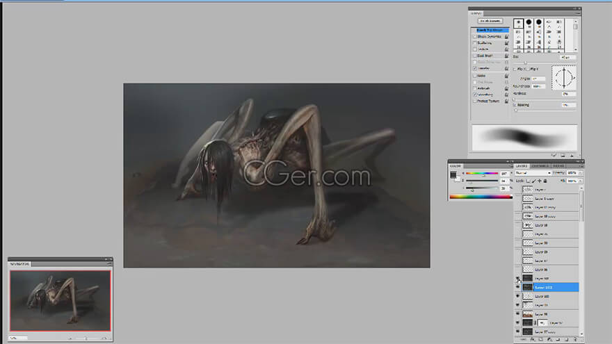
Task: Disable Smoothing checkbox
Action: [475, 95]
